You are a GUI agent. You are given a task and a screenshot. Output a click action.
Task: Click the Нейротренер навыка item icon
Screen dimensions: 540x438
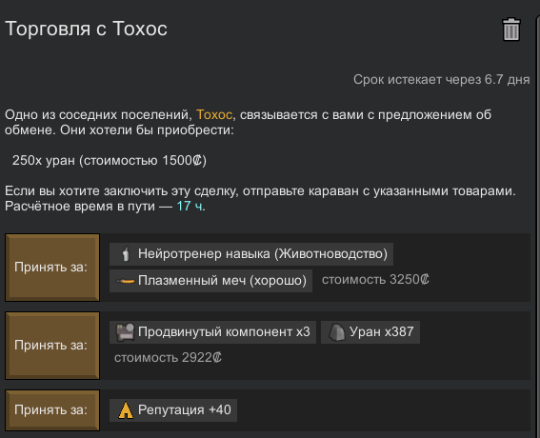tap(126, 254)
